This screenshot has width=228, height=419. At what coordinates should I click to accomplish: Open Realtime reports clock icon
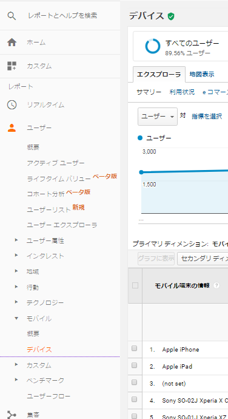(12, 104)
